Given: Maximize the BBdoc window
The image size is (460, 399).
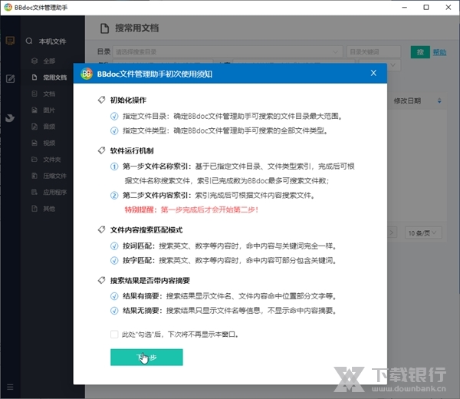Looking at the screenshot, I should point(426,8).
